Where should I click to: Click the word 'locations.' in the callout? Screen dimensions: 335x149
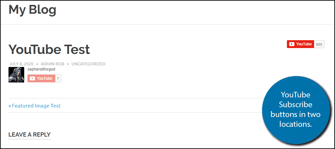(296, 124)
